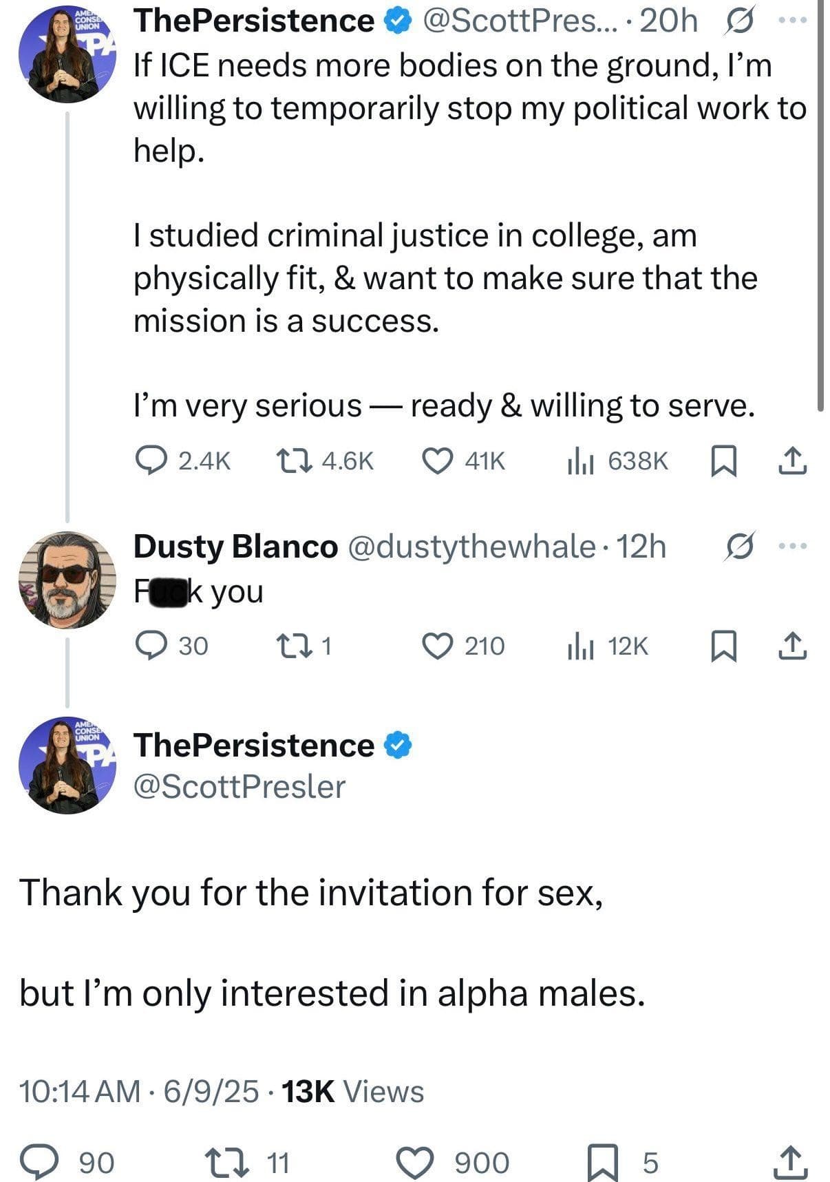Like the top tweet with 41K likes
This screenshot has height=1182, width=830.
pyautogui.click(x=436, y=461)
